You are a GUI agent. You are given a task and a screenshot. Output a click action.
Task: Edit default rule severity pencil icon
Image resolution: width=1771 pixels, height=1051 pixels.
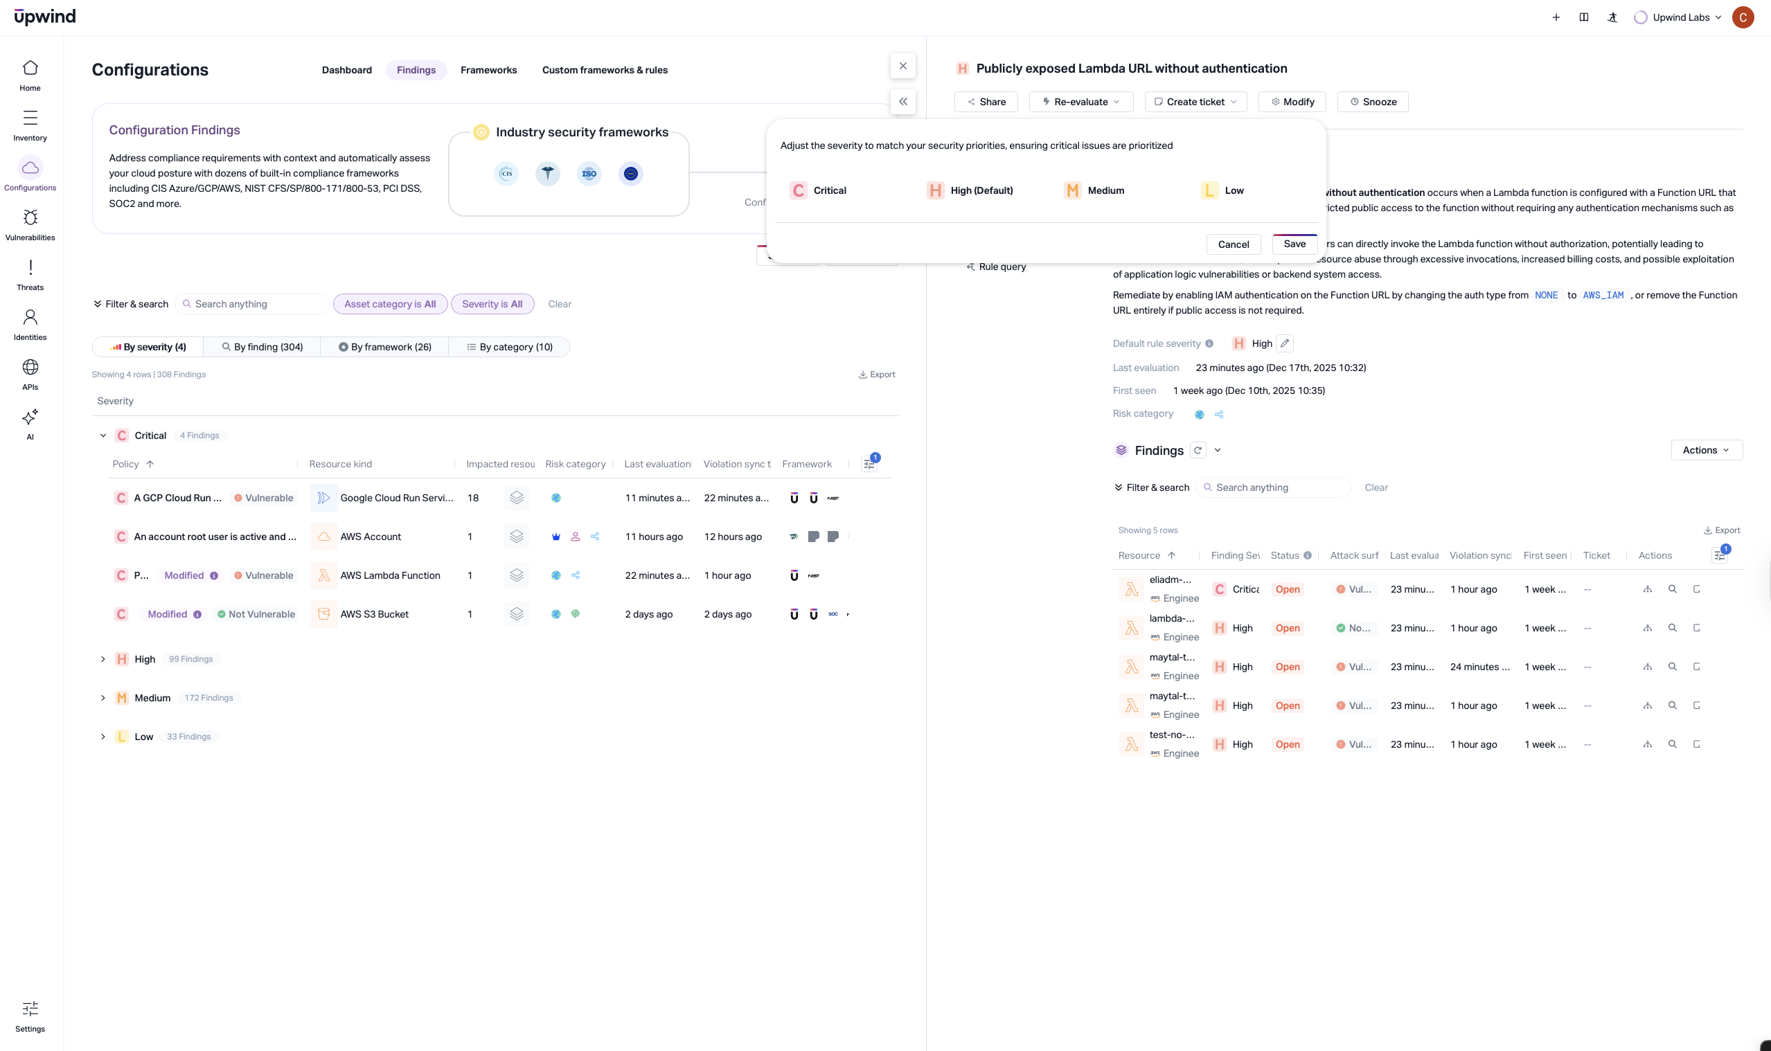coord(1284,343)
